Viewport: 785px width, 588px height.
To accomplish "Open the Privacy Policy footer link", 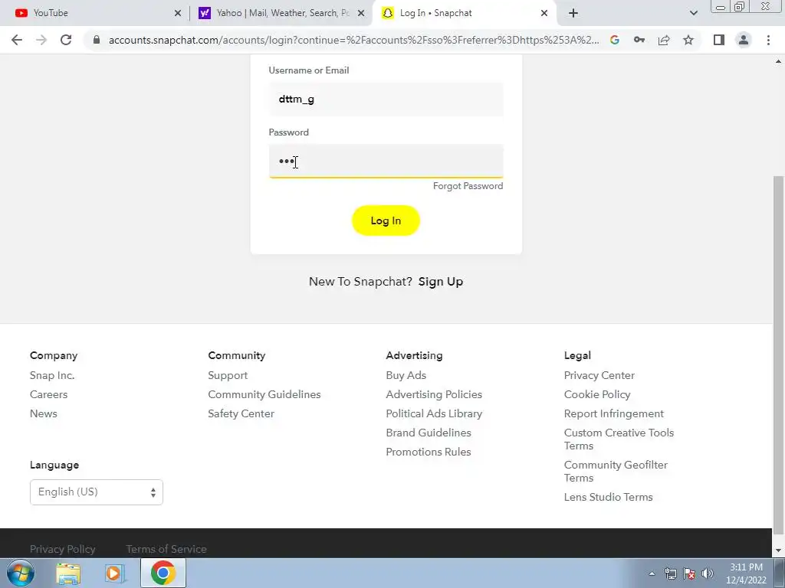I will pyautogui.click(x=63, y=549).
